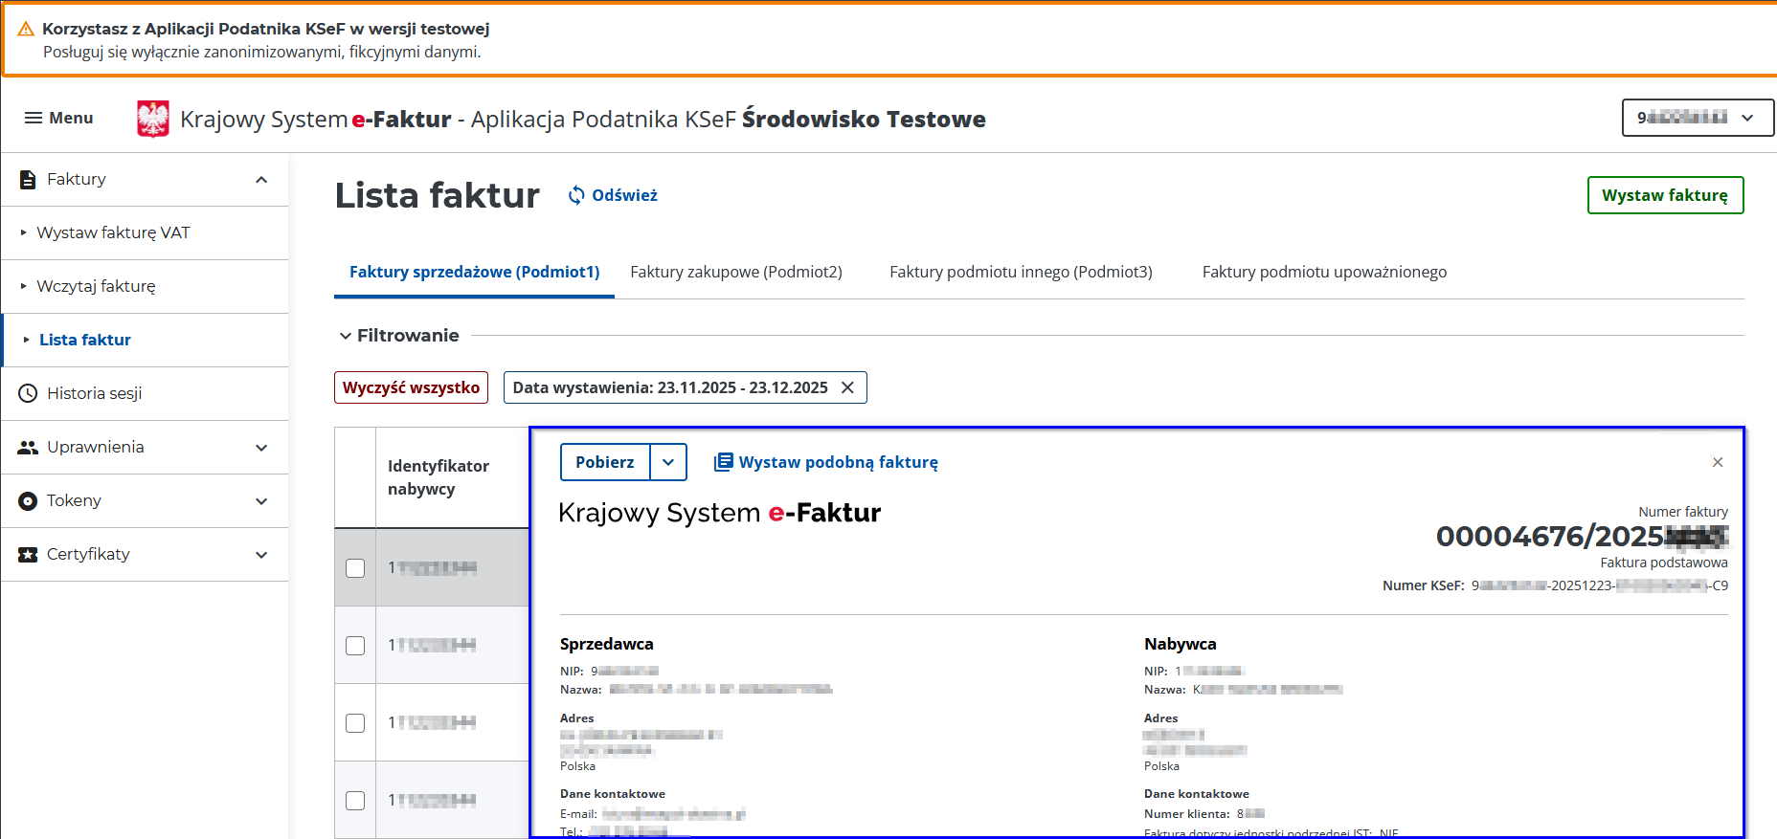Click the Pobierz button

605,462
